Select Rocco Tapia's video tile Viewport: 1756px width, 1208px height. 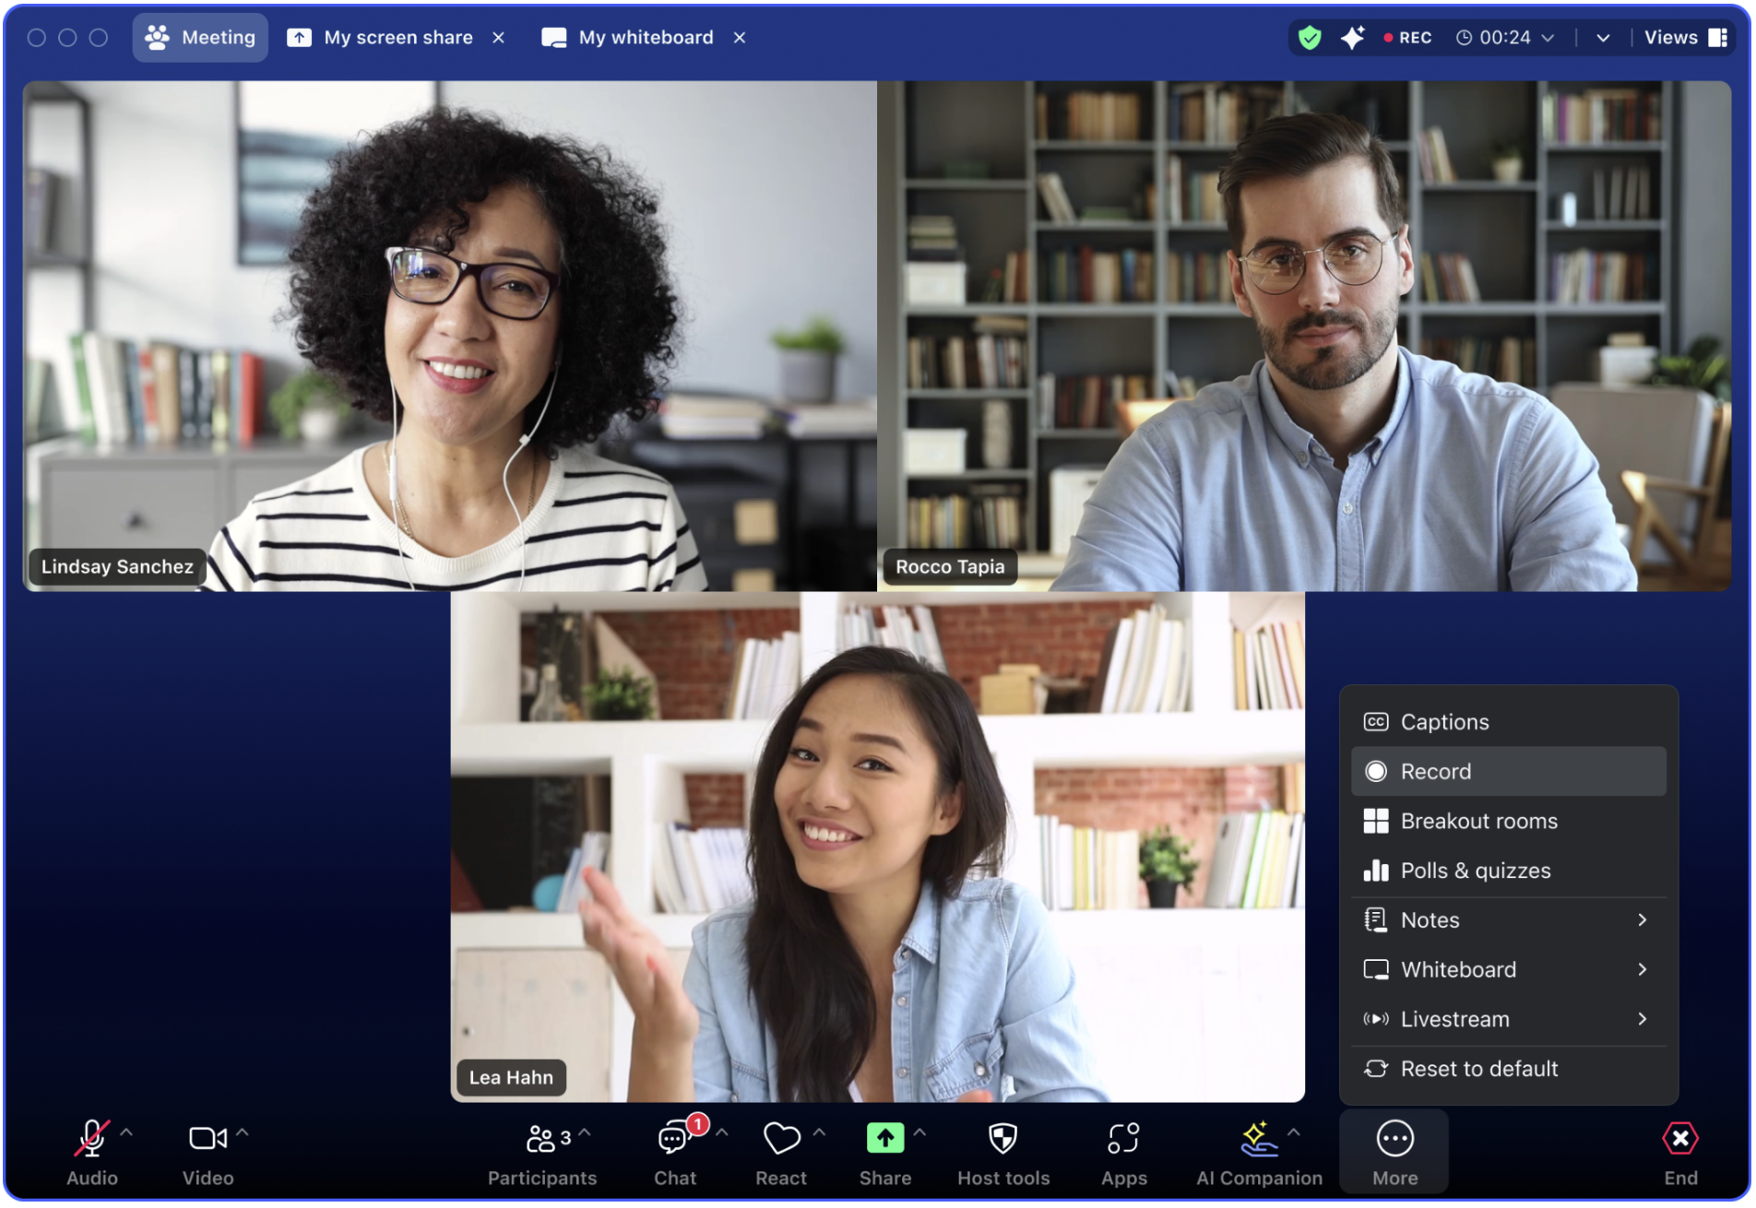pyautogui.click(x=1304, y=336)
